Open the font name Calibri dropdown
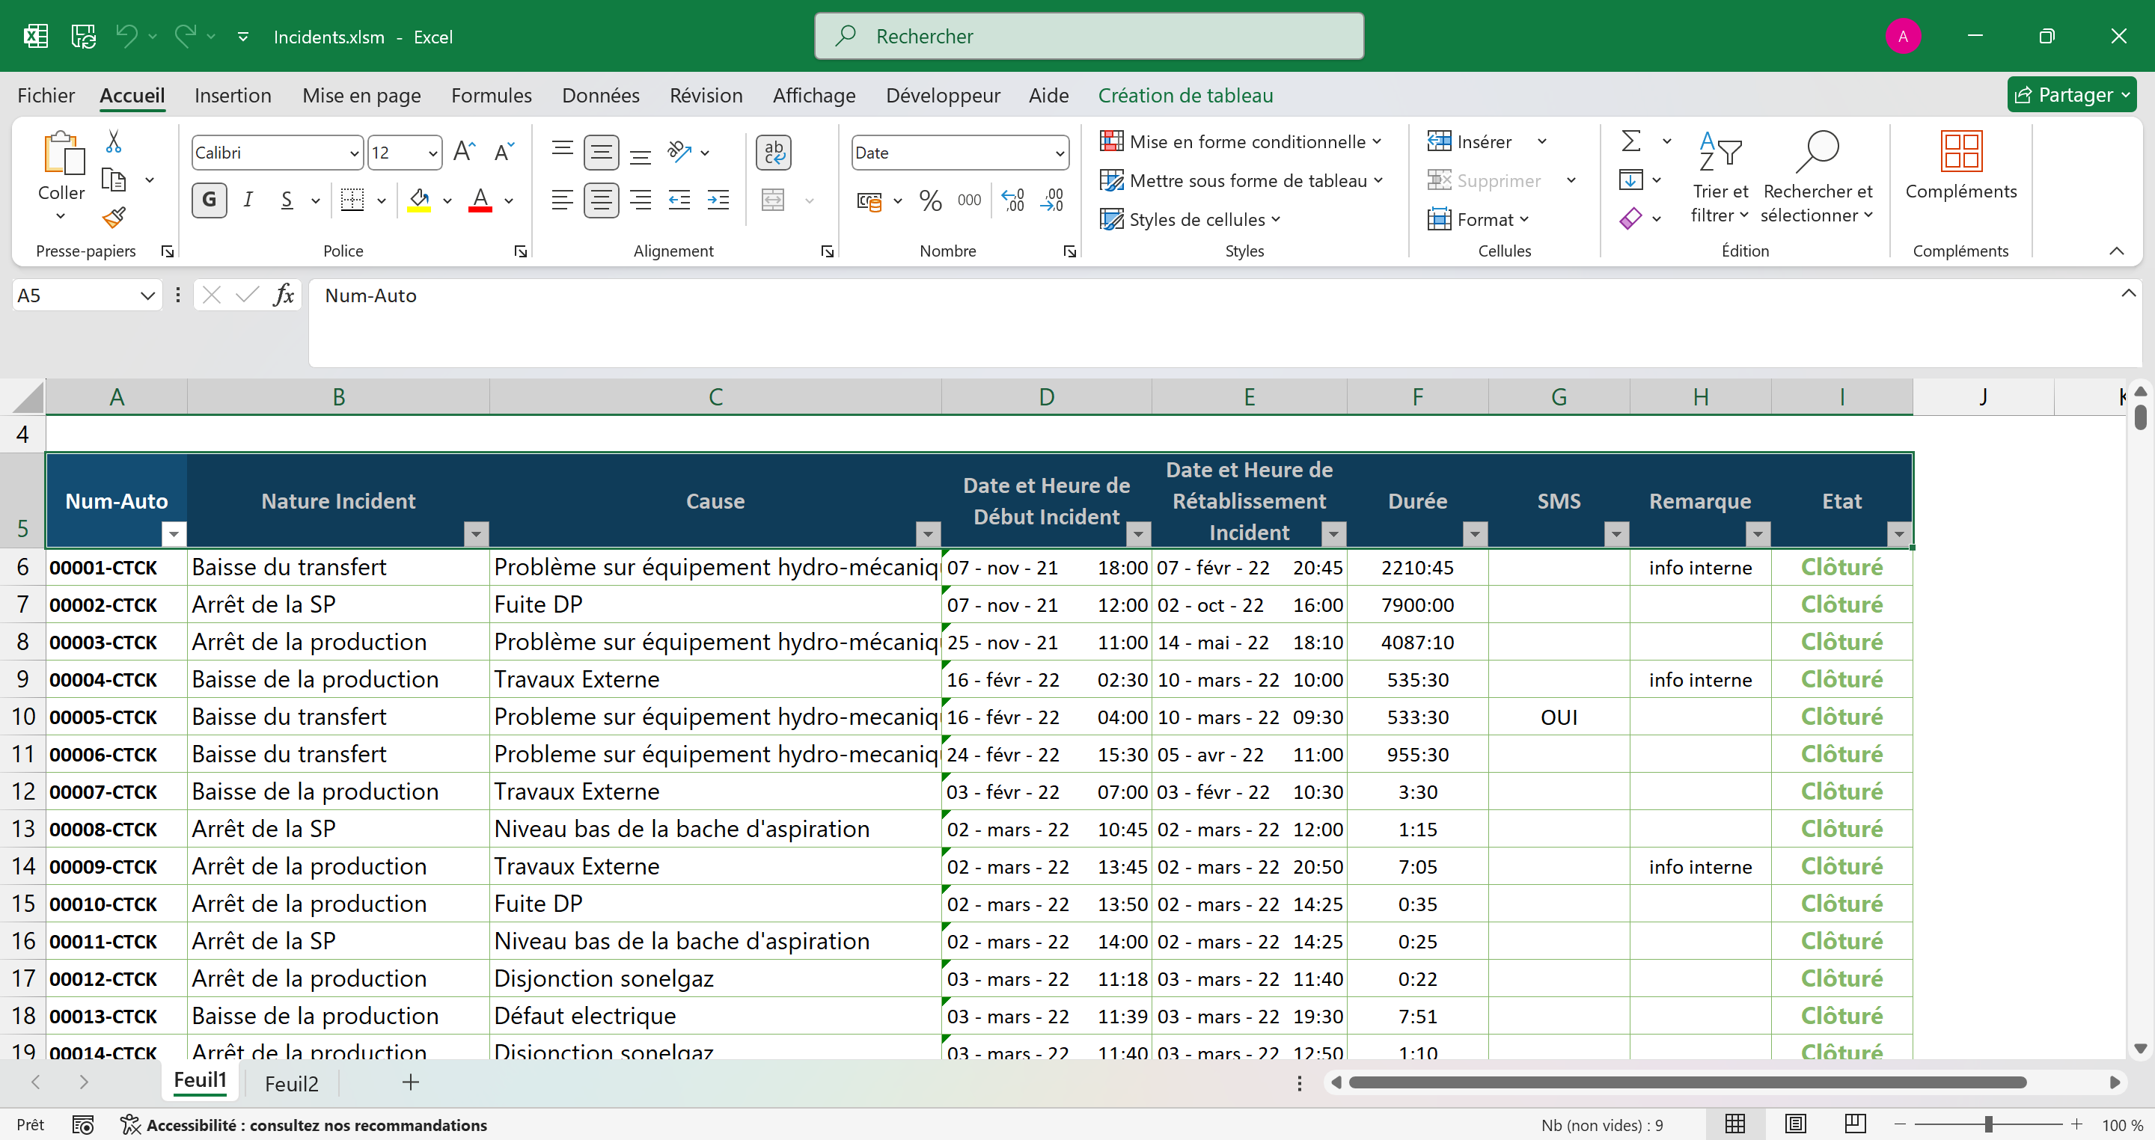The height and width of the screenshot is (1140, 2155). [354, 153]
